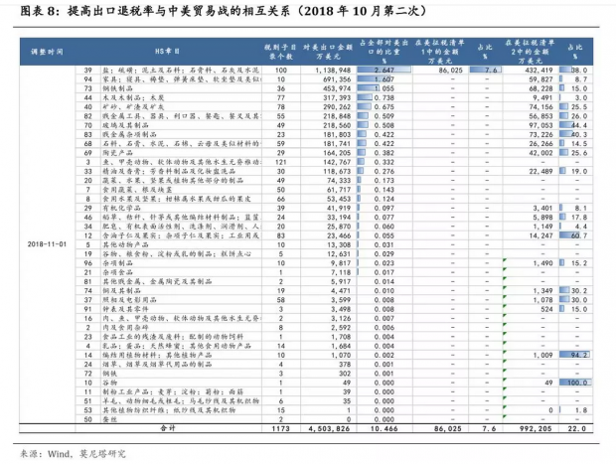Click the value "4,471" in chapter 74 row
The height and width of the screenshot is (464, 616).
(x=341, y=291)
